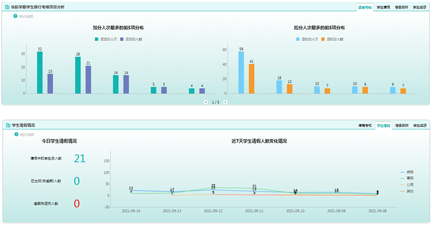Toggle the 总加分人数 legend series

(131, 39)
